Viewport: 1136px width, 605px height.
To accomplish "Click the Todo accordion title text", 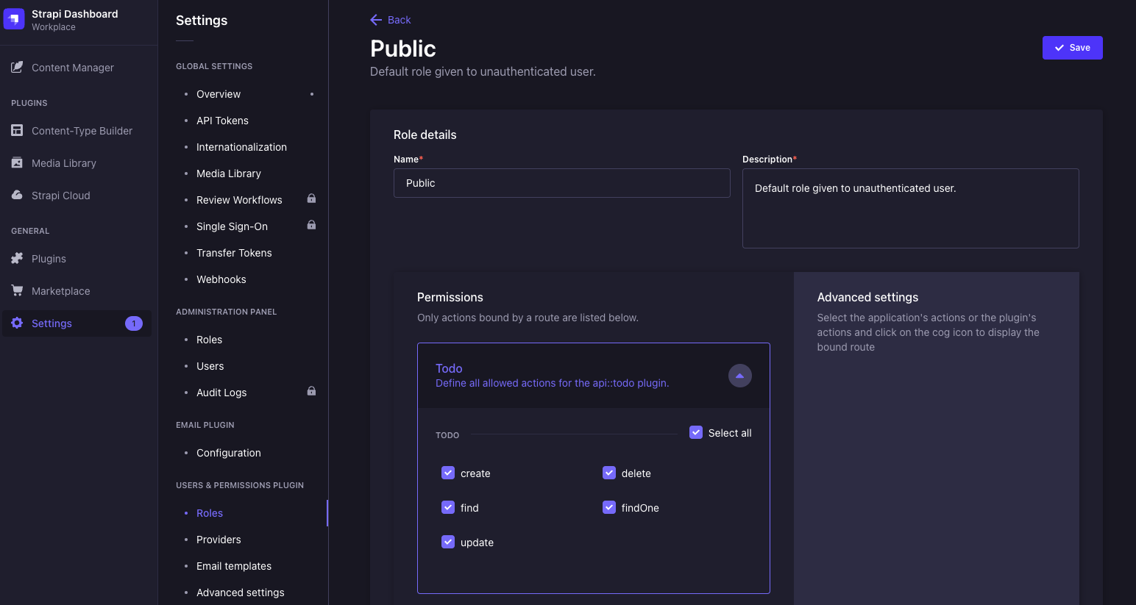I will click(x=449, y=368).
